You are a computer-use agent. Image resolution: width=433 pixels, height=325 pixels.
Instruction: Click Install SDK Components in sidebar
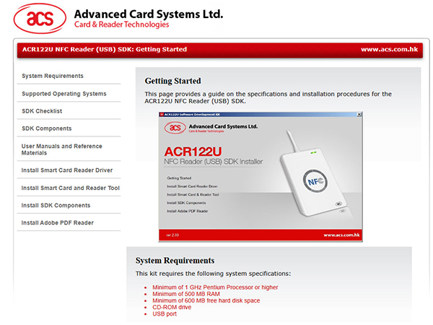click(x=56, y=205)
